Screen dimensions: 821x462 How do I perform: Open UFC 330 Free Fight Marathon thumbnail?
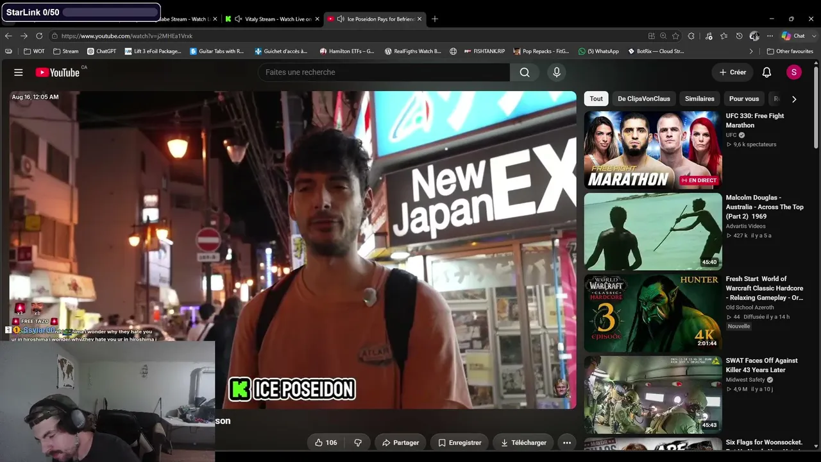[x=653, y=150]
